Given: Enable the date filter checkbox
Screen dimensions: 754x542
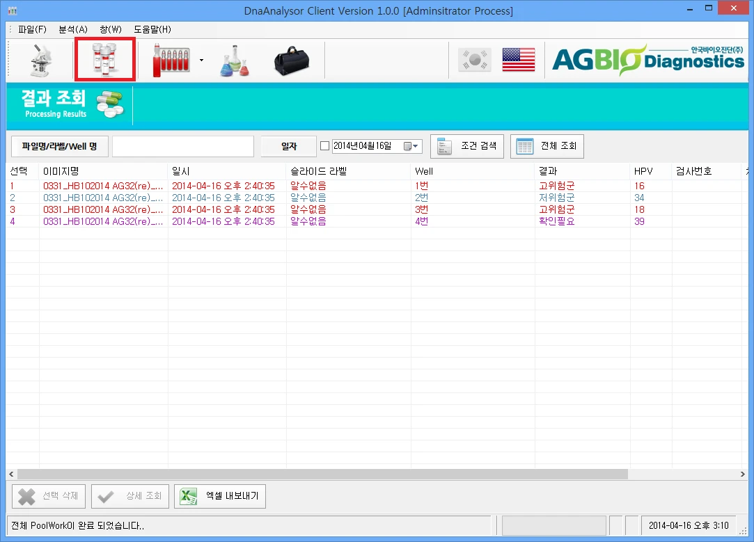Looking at the screenshot, I should point(325,145).
